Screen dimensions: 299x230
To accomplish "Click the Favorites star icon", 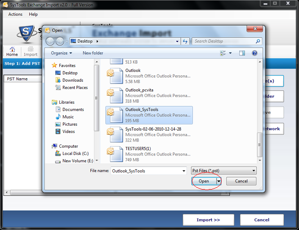I will 54,65.
